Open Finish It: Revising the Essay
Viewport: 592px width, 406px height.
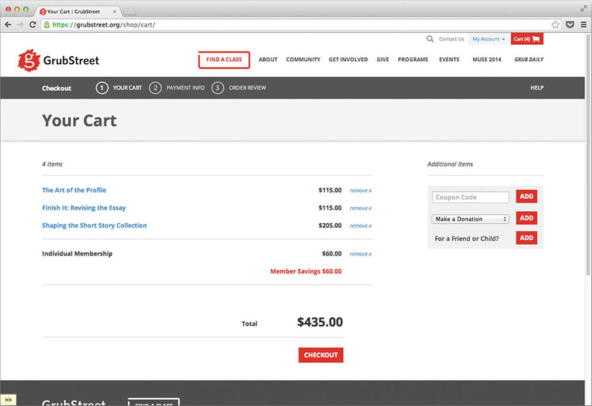point(84,208)
